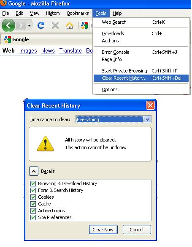The width and height of the screenshot is (192, 247).
Task: Toggle the Cookies checkbox
Action: tap(33, 197)
